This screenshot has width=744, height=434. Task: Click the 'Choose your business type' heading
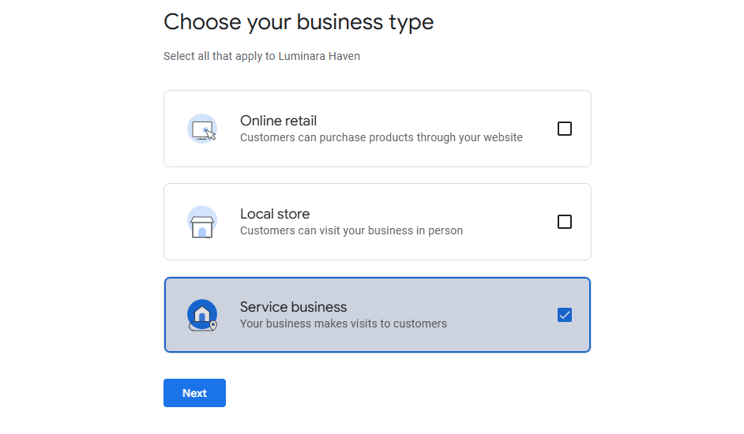[299, 22]
